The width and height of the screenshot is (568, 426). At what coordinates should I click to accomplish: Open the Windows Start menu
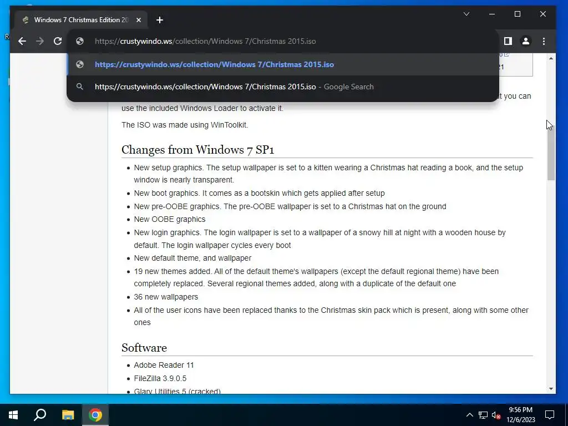click(x=13, y=415)
